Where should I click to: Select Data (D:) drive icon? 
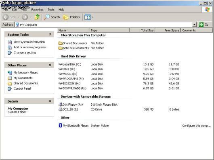point(60,69)
